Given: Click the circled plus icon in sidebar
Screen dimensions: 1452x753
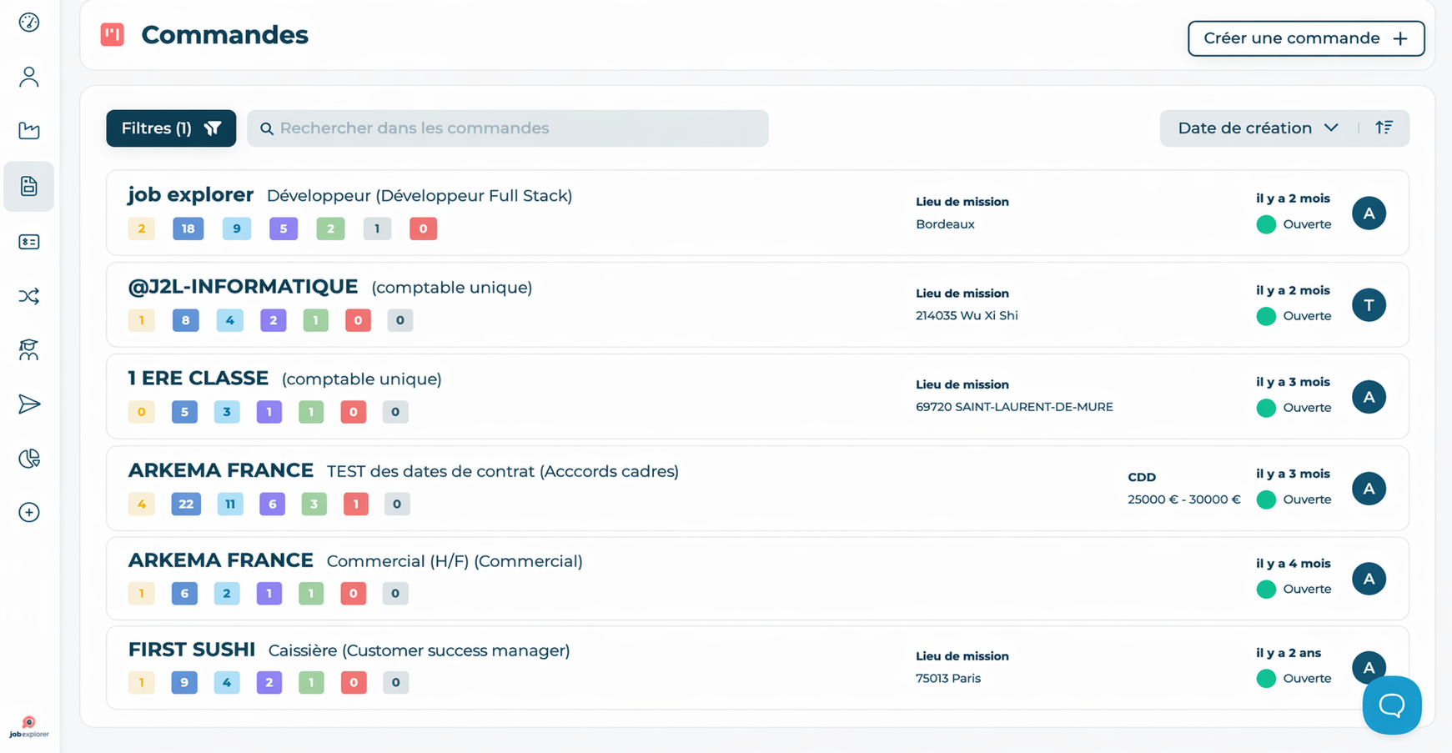Looking at the screenshot, I should tap(29, 512).
